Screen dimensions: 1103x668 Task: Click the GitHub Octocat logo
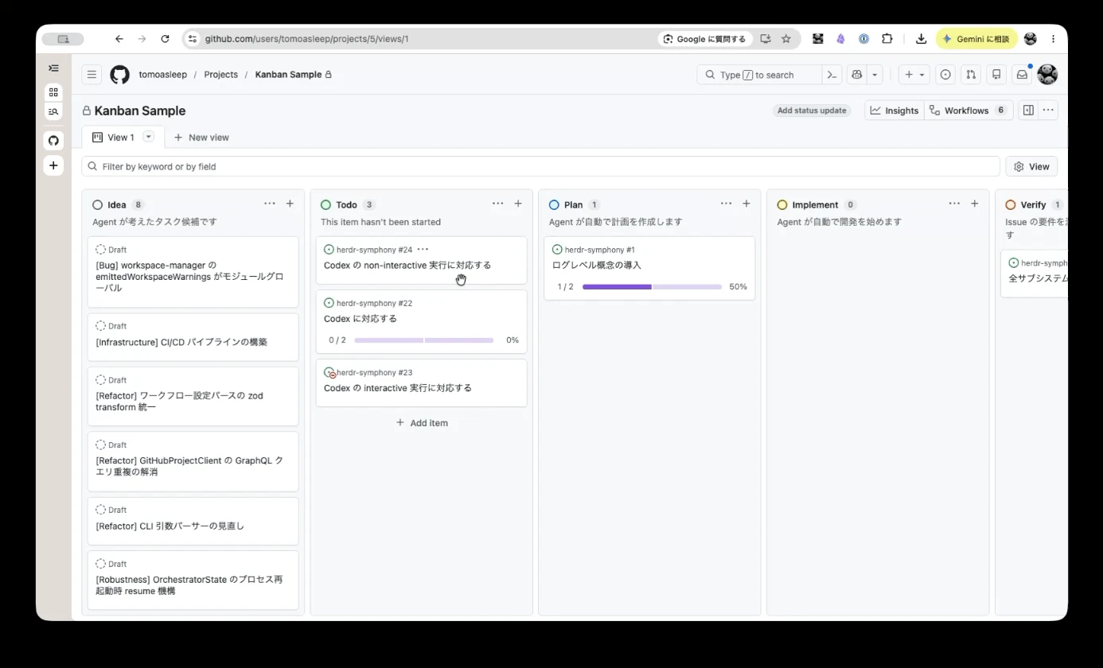click(x=119, y=75)
